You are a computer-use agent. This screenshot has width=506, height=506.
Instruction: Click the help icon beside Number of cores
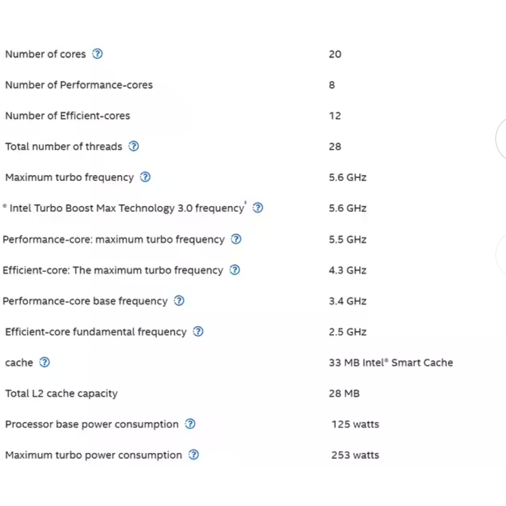point(97,54)
